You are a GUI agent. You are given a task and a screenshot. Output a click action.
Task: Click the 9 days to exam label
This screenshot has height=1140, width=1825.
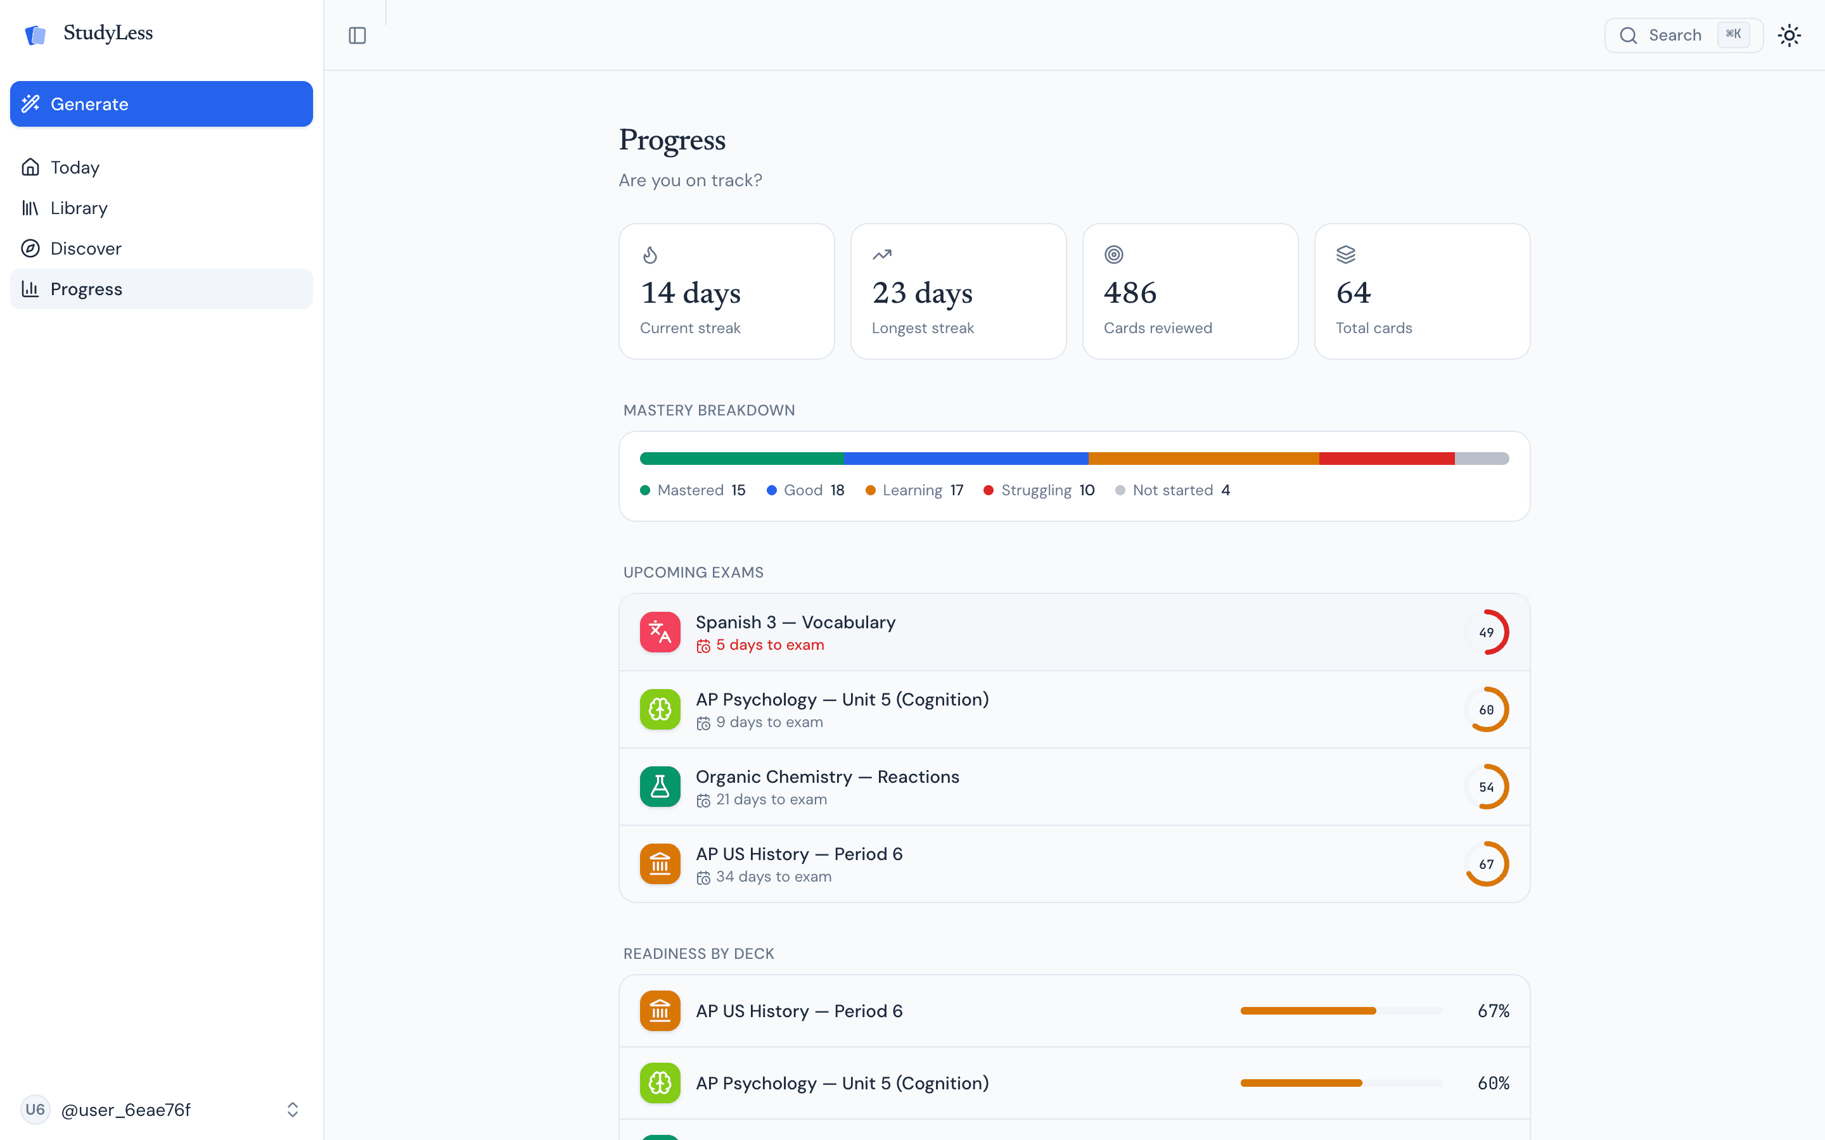click(769, 722)
